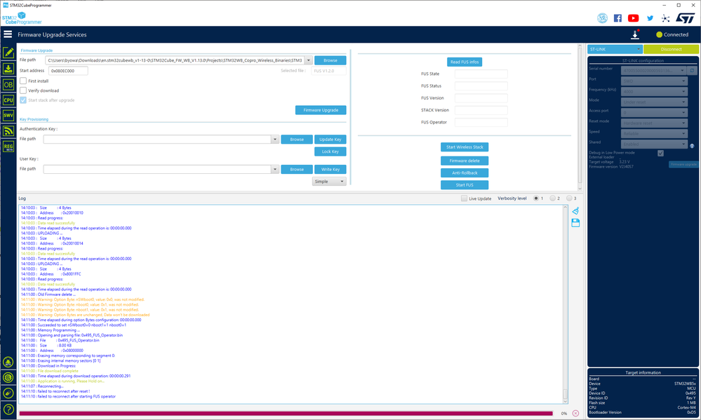Viewport: 701px width, 420px height.
Task: Open the Simple key type dropdown
Action: click(329, 182)
